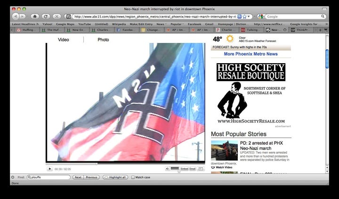Open a new tab with the plus button
This screenshot has width=339, height=199.
coord(321,30)
